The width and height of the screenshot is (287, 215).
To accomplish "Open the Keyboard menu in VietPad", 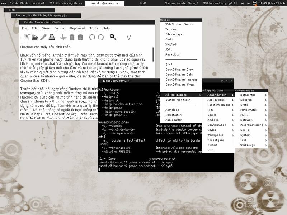I will (77, 28).
